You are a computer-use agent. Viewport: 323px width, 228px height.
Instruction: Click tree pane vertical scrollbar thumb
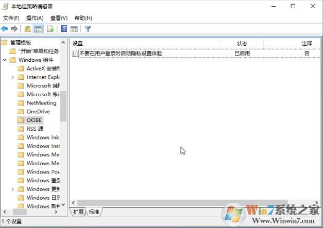63,106
